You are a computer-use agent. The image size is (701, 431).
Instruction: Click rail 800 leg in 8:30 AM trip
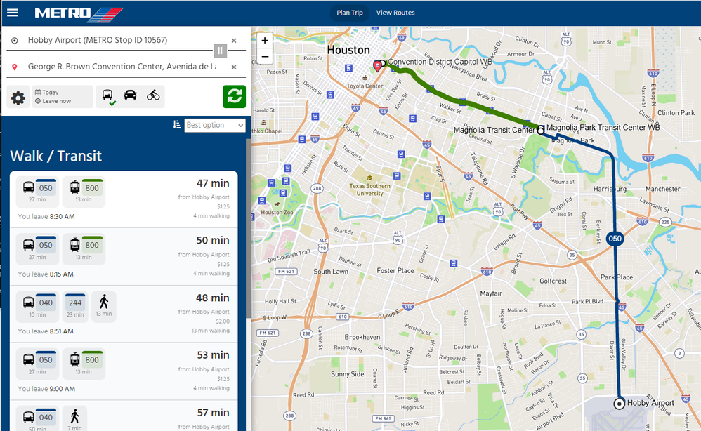(x=84, y=192)
